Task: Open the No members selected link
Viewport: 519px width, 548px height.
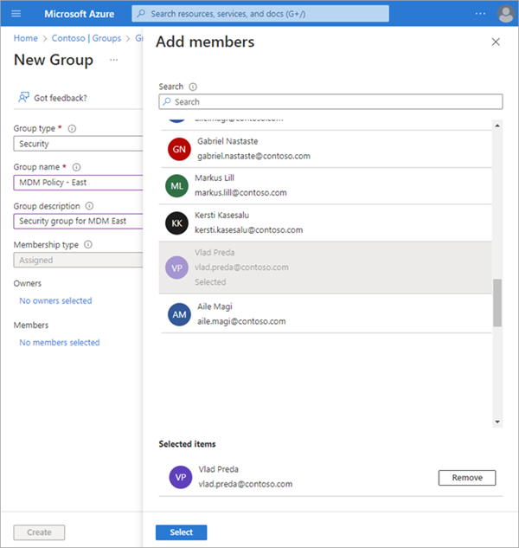Action: click(60, 343)
